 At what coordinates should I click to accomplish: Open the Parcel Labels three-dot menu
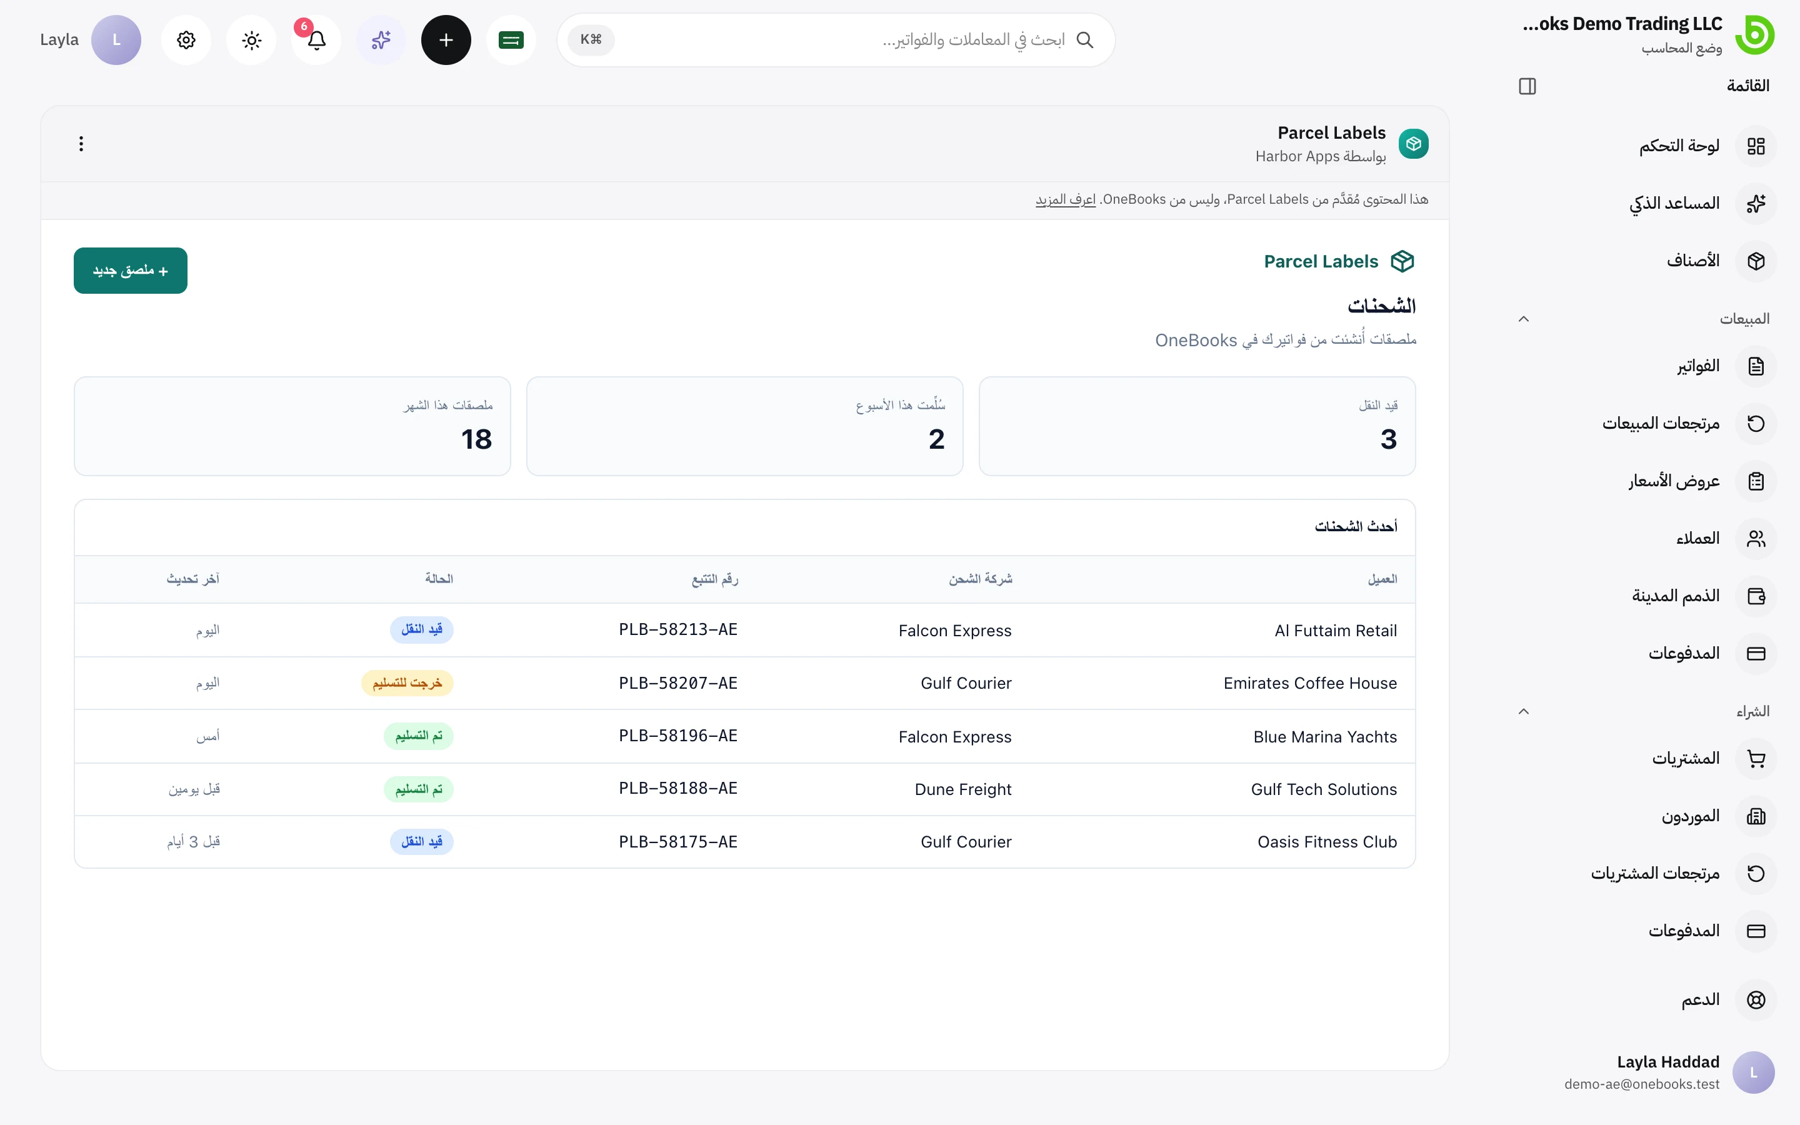(81, 144)
